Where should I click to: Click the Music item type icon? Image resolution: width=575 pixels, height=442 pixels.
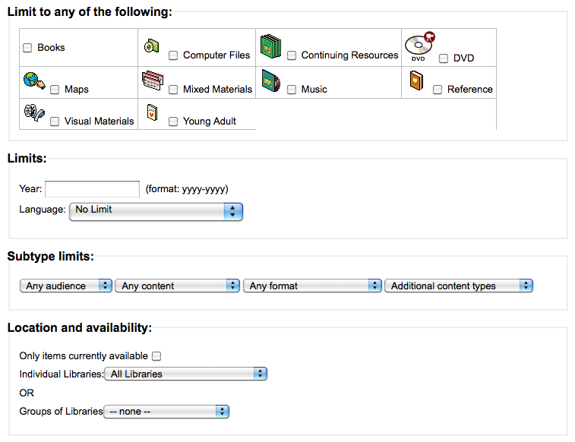(x=271, y=81)
